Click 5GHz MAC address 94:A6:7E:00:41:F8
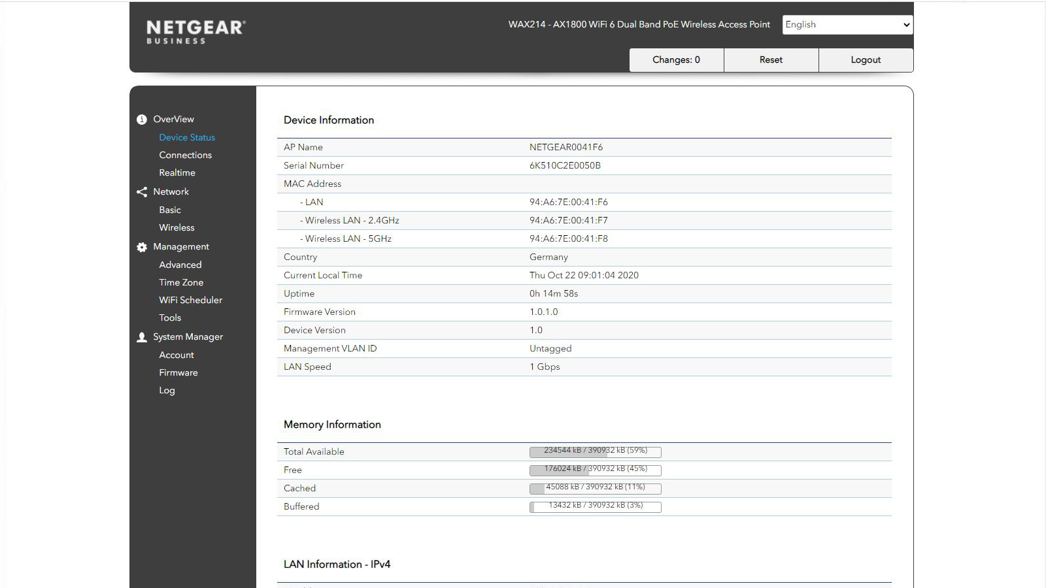This screenshot has height=588, width=1046. coord(569,239)
